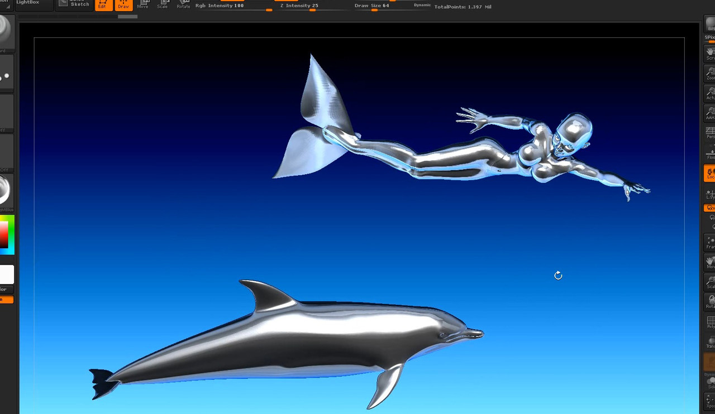Image resolution: width=715 pixels, height=414 pixels.
Task: Toggle Solo mode button
Action: click(709, 383)
